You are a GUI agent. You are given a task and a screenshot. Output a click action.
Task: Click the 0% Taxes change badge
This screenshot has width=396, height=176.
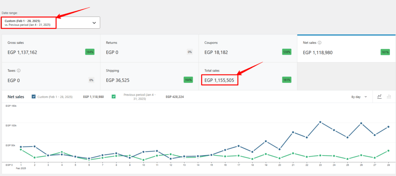(91, 80)
